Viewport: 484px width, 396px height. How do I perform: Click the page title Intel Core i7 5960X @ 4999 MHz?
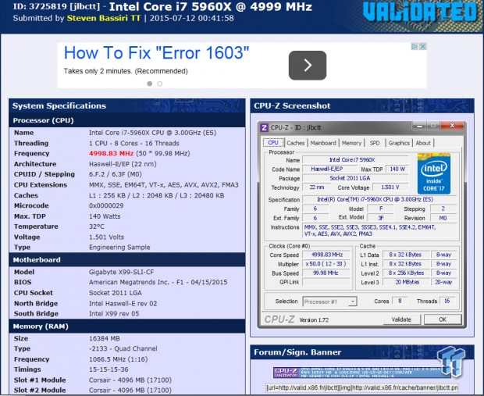point(211,6)
